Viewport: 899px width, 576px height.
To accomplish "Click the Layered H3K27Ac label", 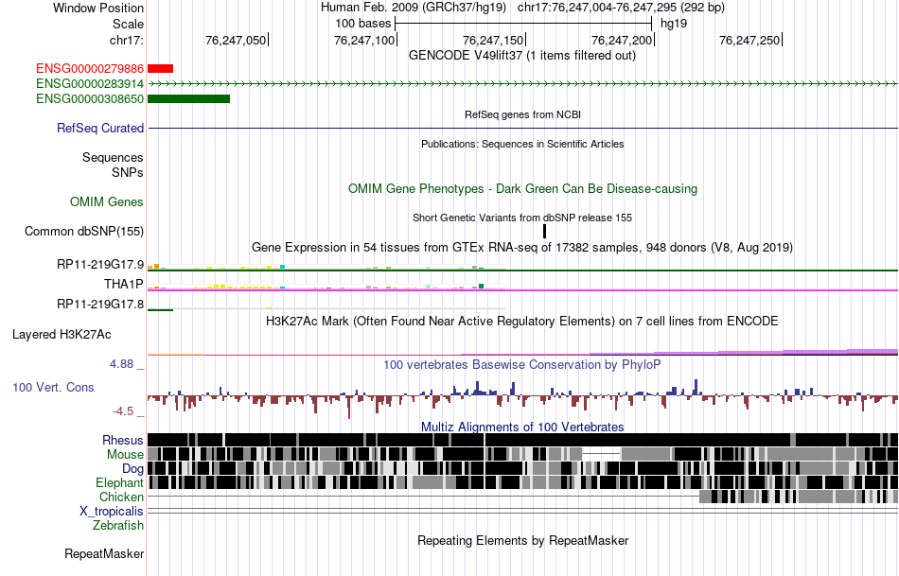I will click(x=62, y=335).
